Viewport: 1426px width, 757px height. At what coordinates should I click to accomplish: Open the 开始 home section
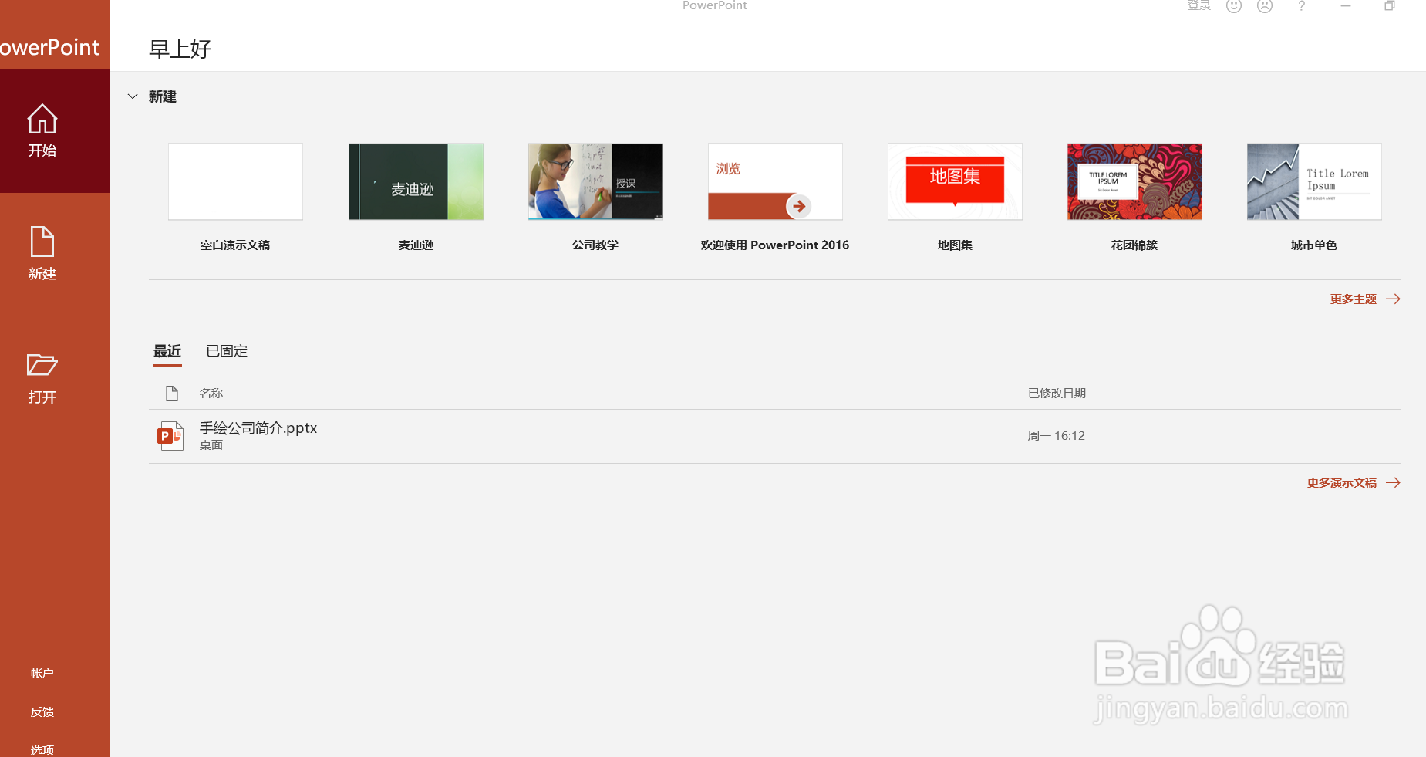point(42,130)
